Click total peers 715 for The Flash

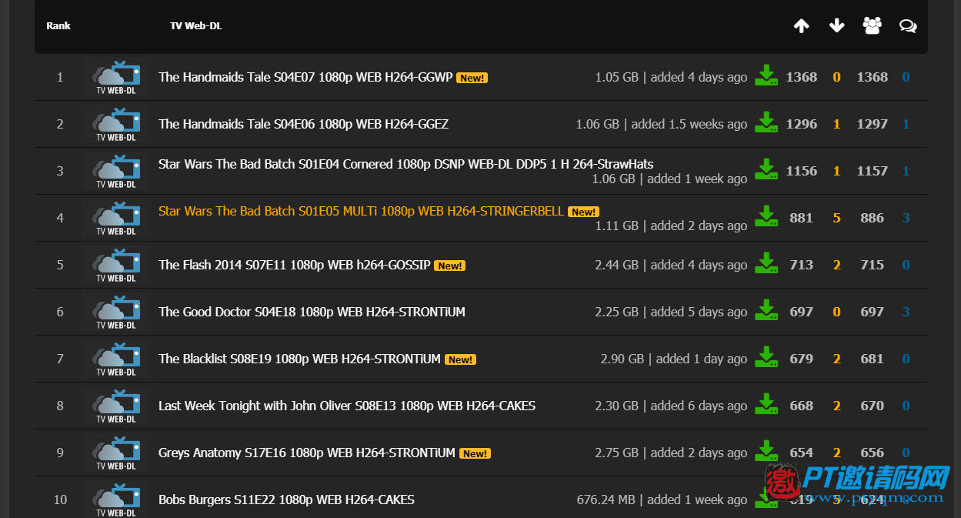point(872,265)
